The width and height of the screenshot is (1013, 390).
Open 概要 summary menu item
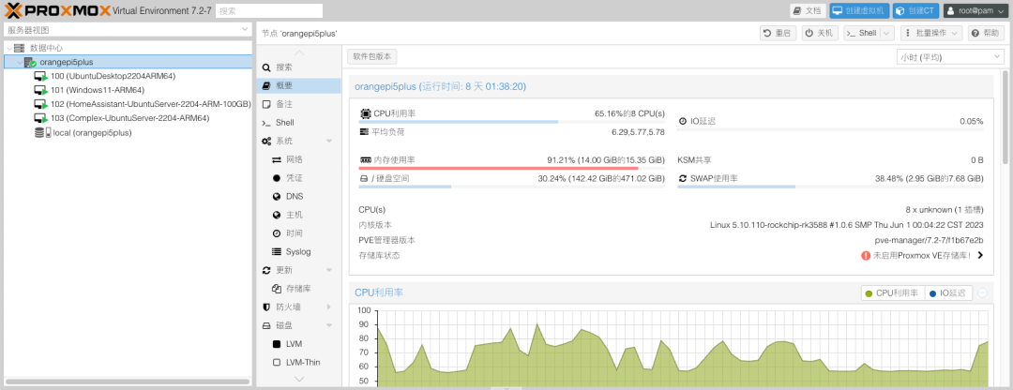pyautogui.click(x=298, y=86)
